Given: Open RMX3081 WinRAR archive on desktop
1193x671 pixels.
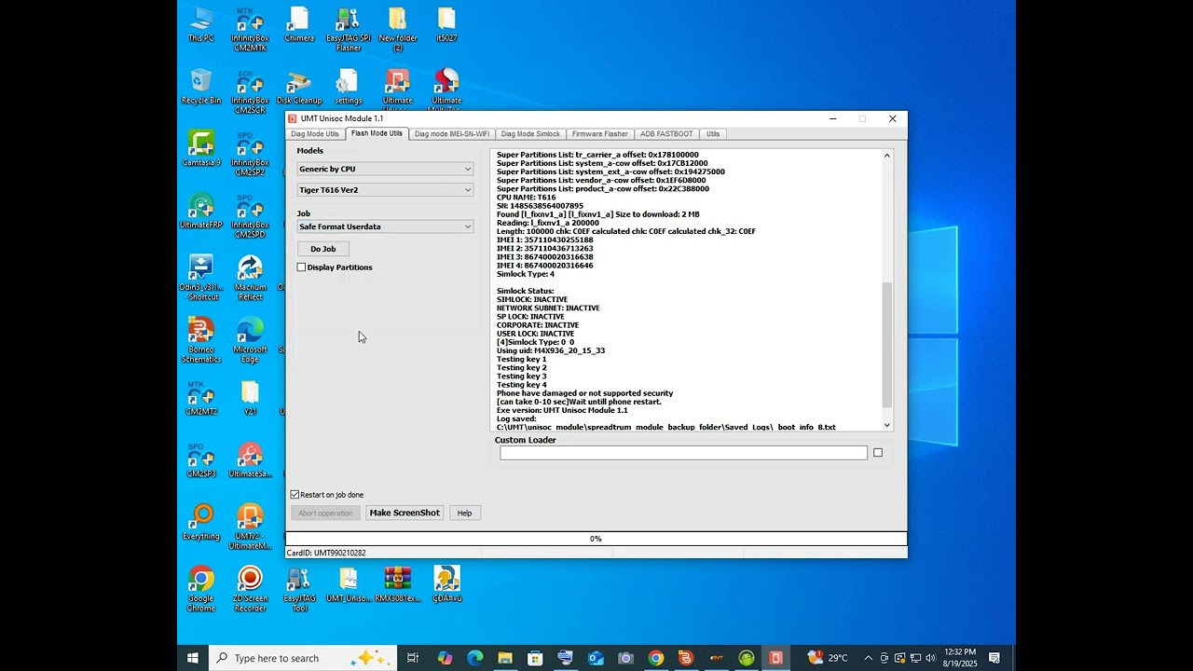Looking at the screenshot, I should click(x=398, y=585).
